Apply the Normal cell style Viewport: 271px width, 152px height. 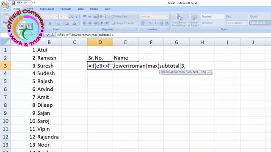(x=212, y=16)
